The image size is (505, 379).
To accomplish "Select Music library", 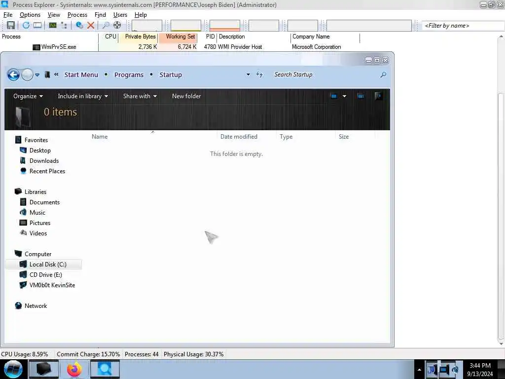I will 37,213.
